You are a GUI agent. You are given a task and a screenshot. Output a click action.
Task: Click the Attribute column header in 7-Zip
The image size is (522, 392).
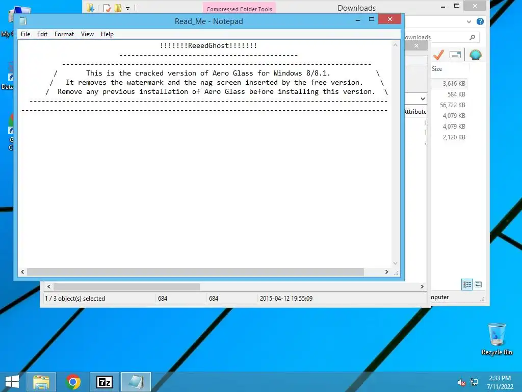415,112
